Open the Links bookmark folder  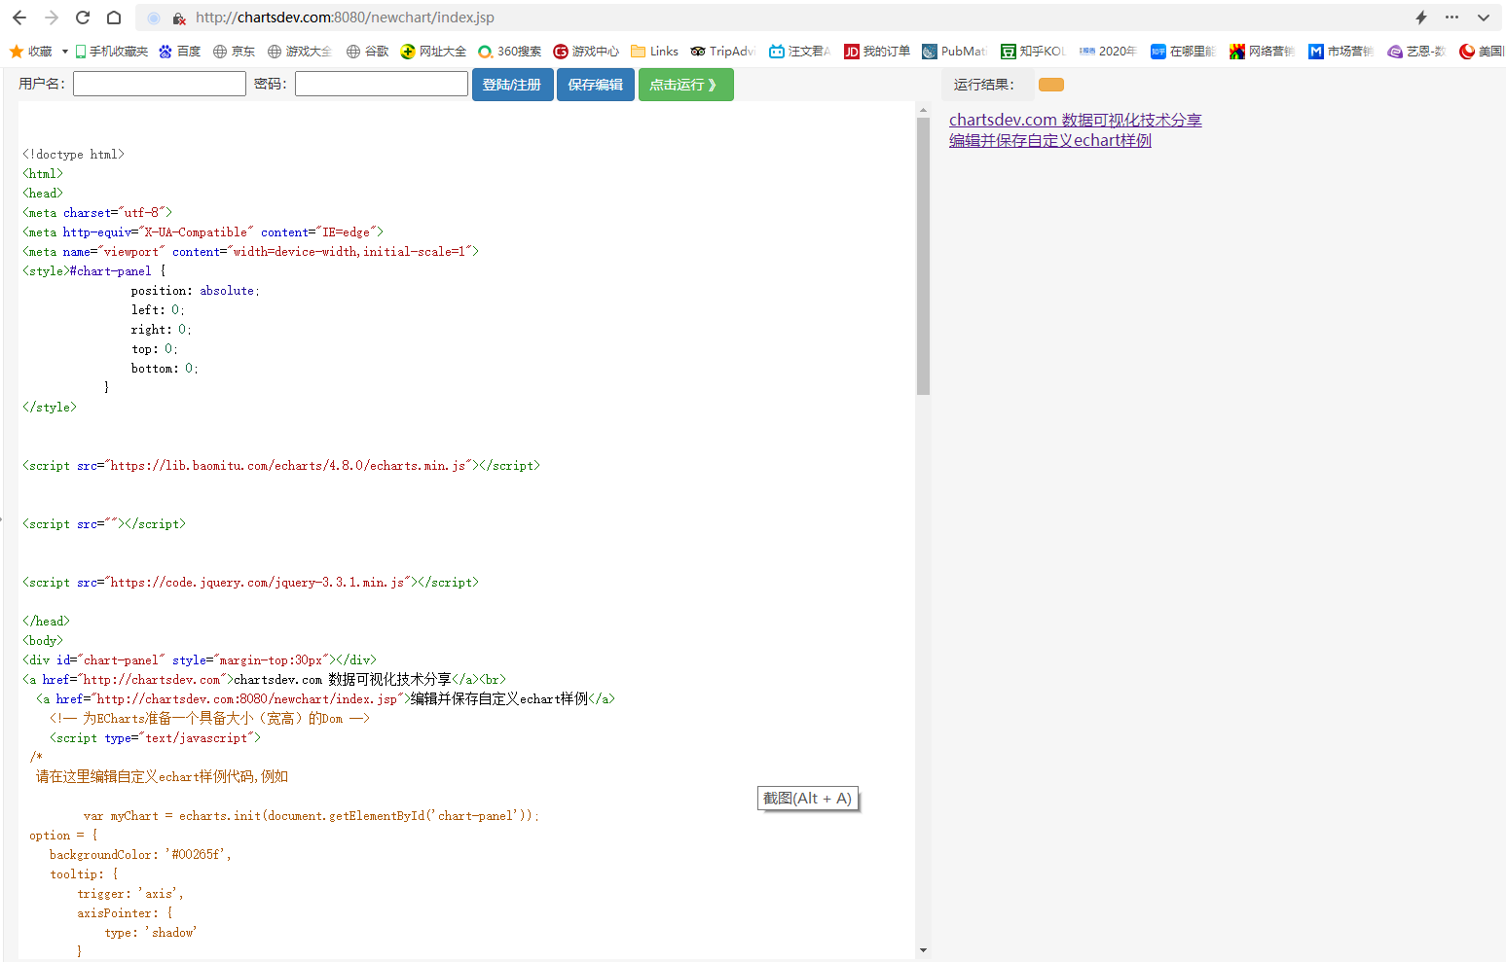pos(654,51)
